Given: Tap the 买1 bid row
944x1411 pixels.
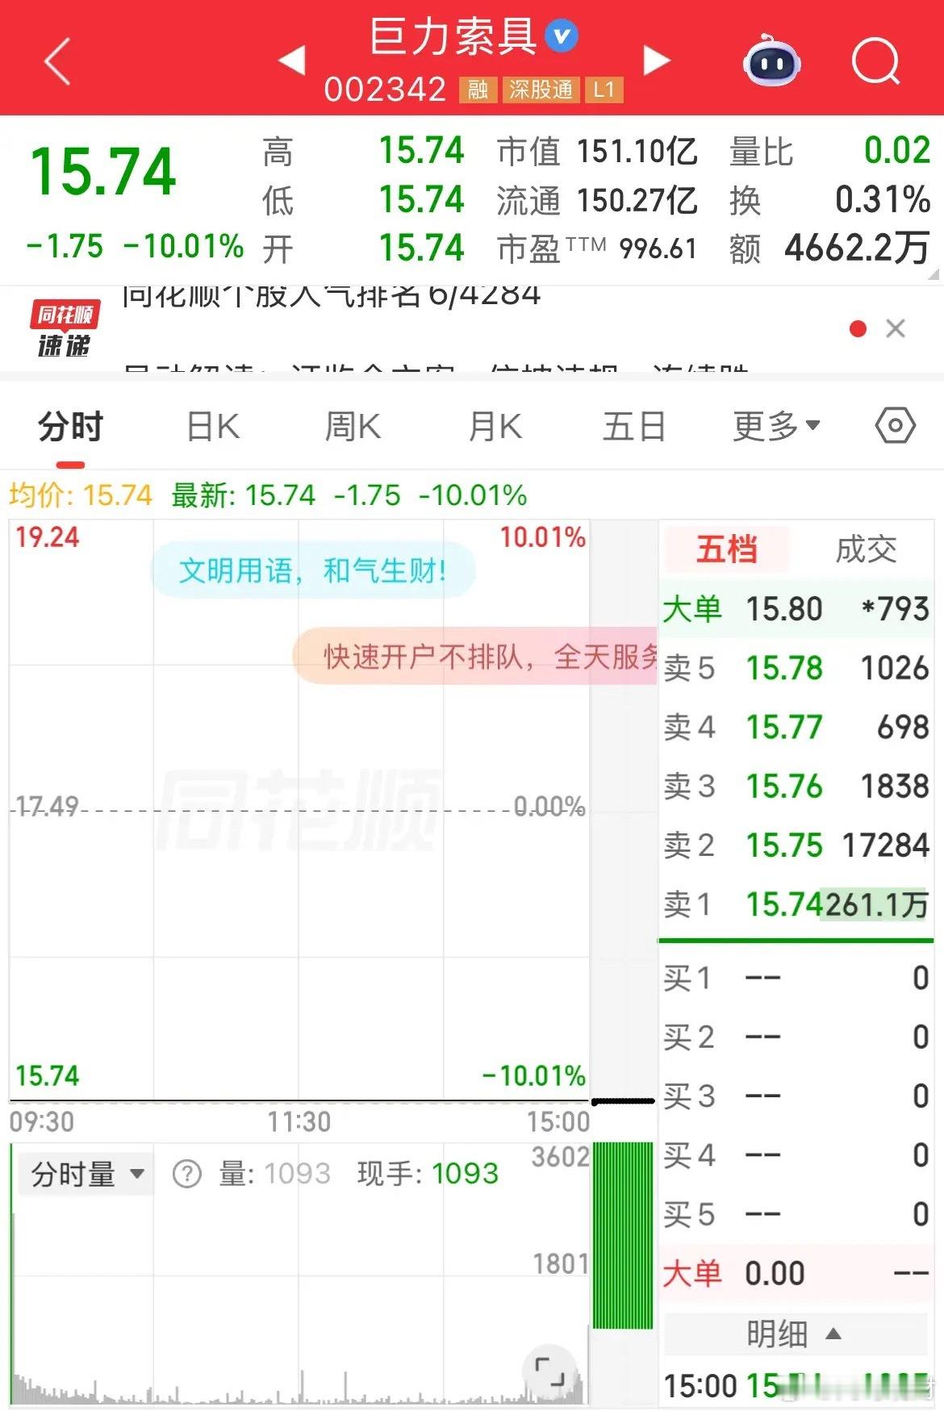Looking at the screenshot, I should point(796,978).
